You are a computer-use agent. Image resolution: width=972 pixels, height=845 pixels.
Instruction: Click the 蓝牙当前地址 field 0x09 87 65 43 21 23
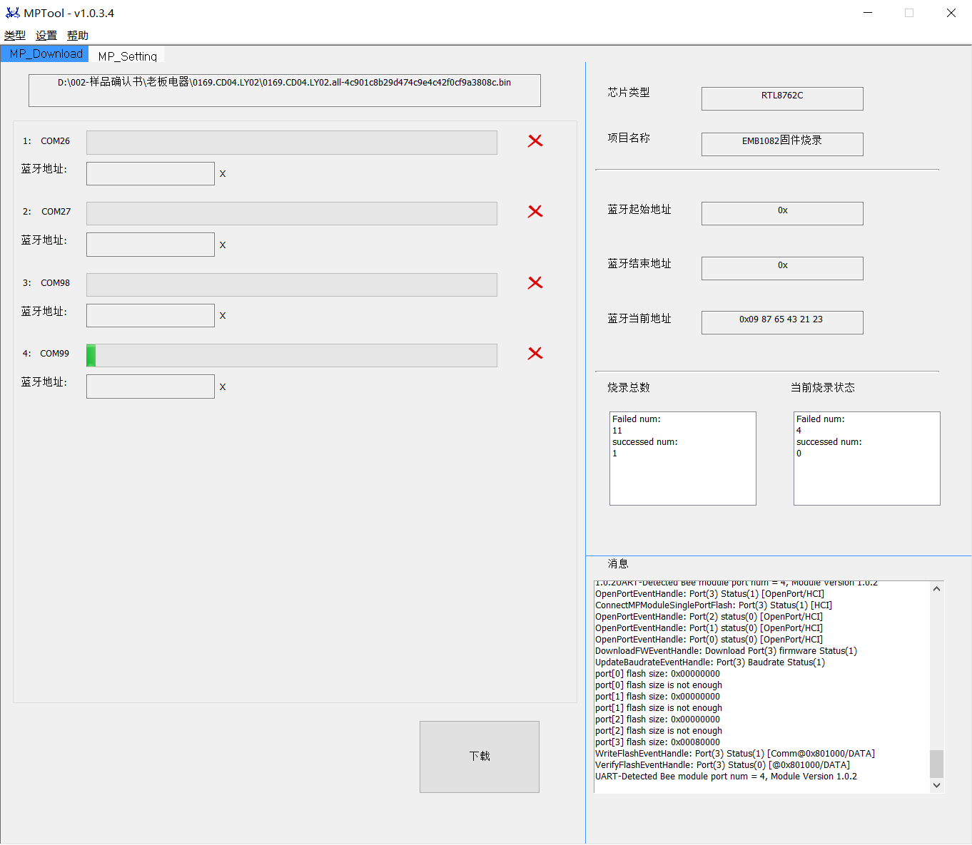coord(782,322)
